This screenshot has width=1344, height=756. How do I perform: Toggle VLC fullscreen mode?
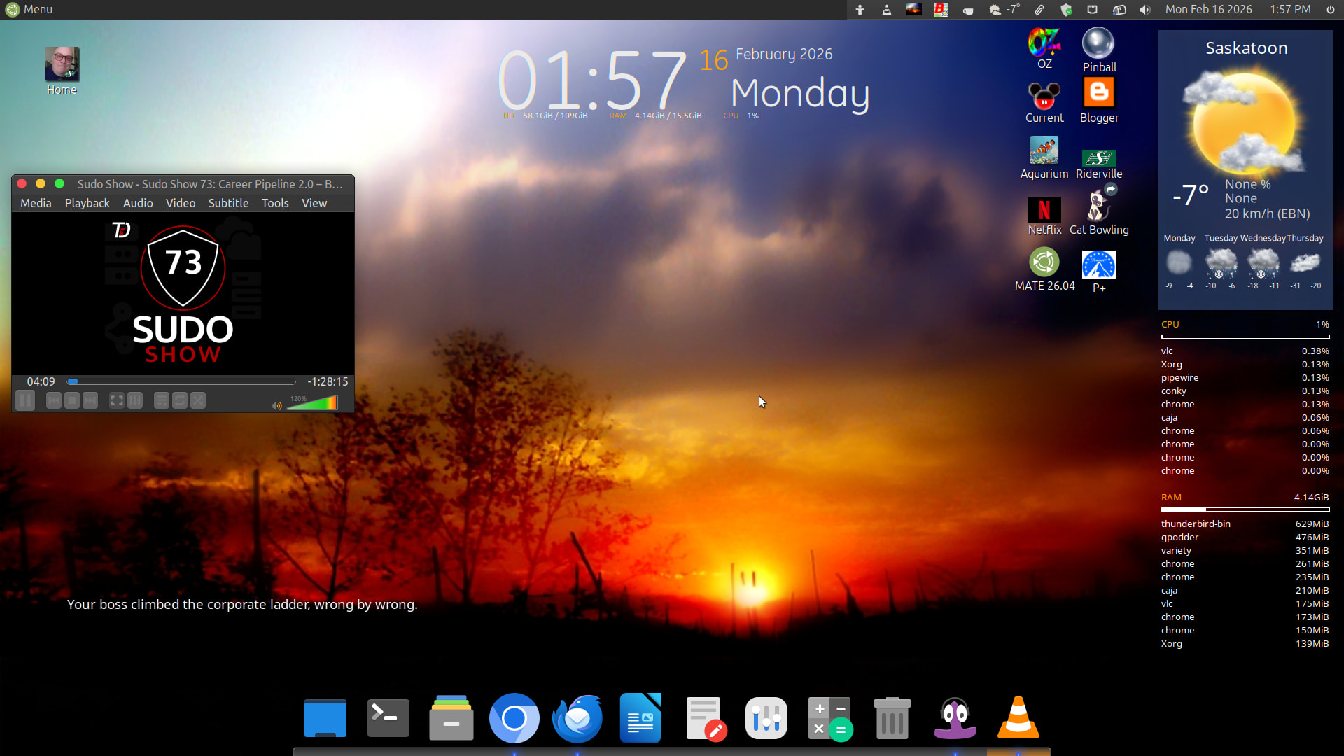[x=117, y=400]
